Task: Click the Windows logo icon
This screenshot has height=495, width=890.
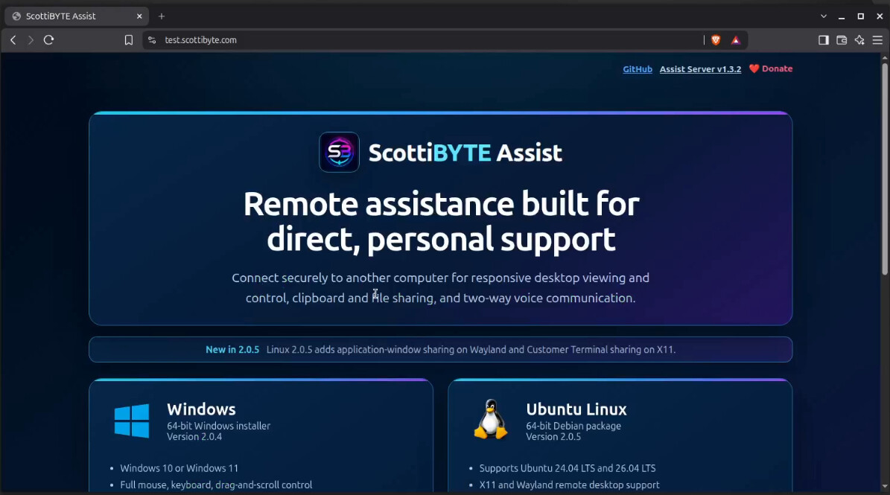Action: [x=132, y=421]
